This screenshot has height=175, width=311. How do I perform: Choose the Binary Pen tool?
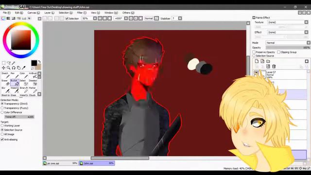pos(24,90)
